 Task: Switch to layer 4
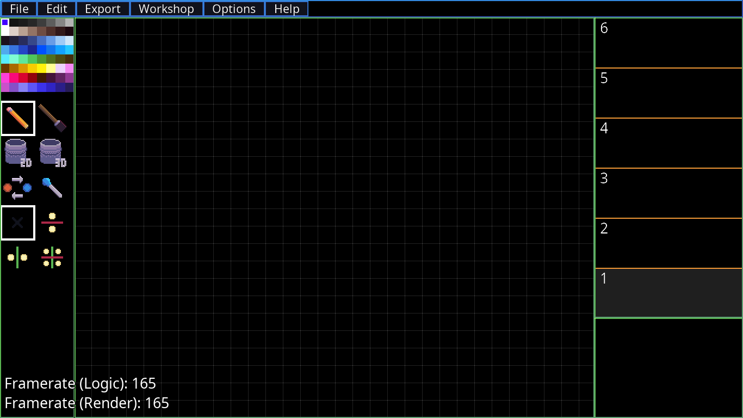(668, 143)
